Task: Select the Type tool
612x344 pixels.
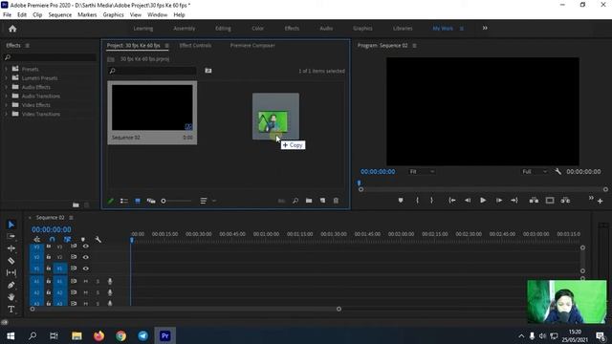Action: (x=11, y=310)
